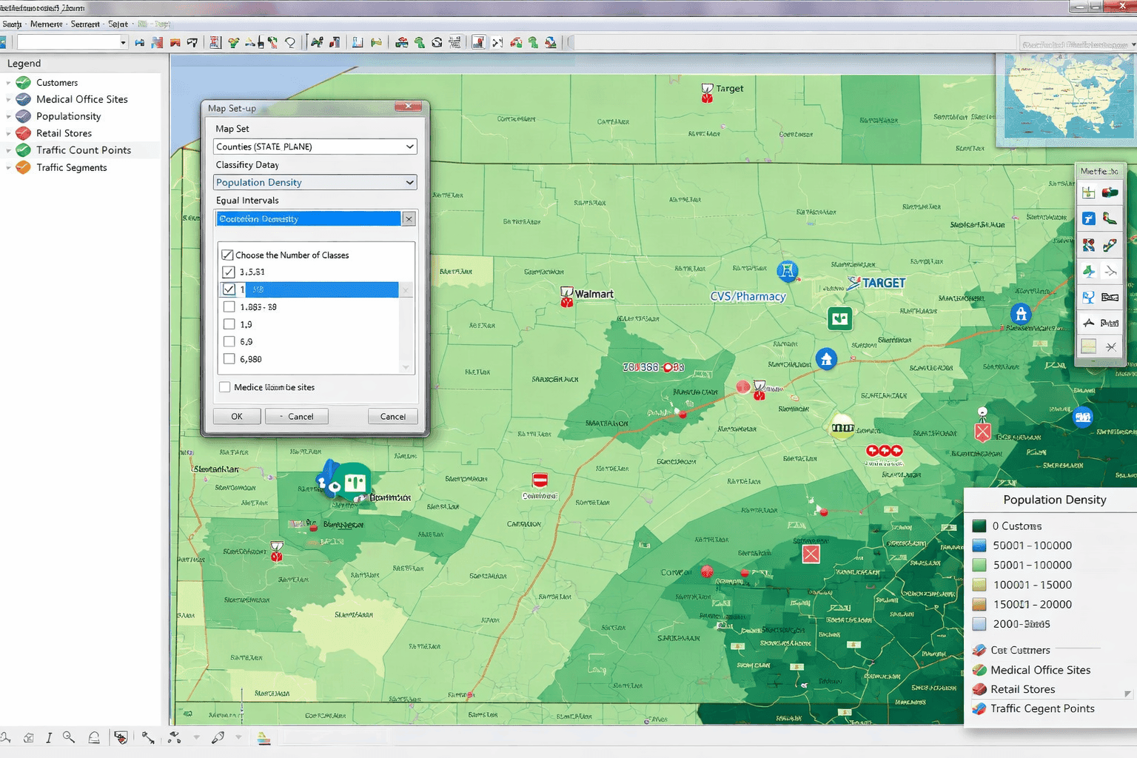The width and height of the screenshot is (1137, 758).
Task: Toggle the Choose the Number of Classes checkbox
Action: [228, 255]
